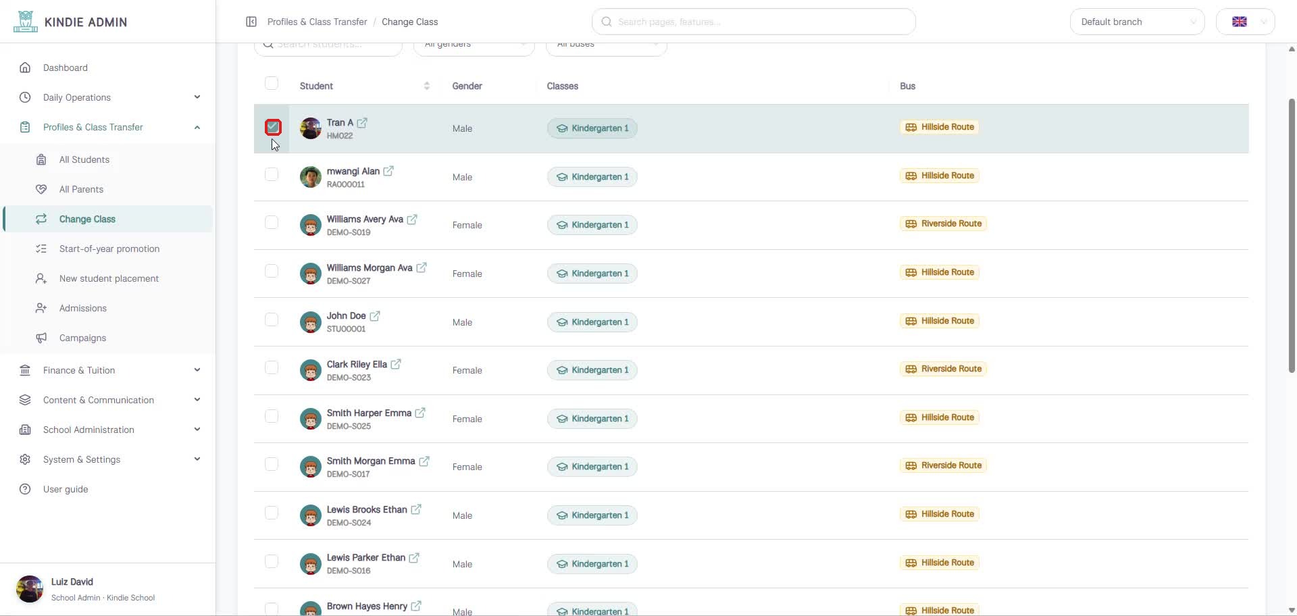Click Kindergarten 1 tag for Tran A
The width and height of the screenshot is (1297, 616).
[x=592, y=128]
